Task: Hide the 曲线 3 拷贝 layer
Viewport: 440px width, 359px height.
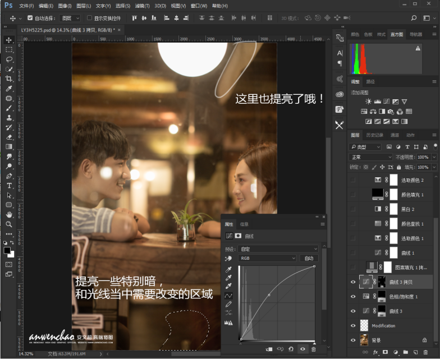Action: (x=353, y=282)
